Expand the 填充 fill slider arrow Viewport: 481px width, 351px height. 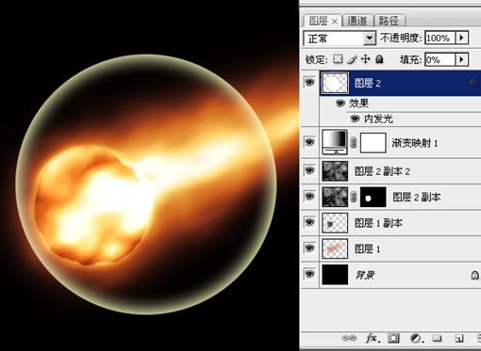point(461,59)
